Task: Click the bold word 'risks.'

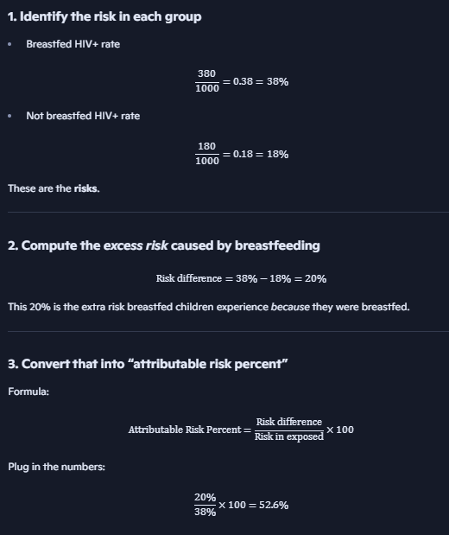Action: [86, 188]
